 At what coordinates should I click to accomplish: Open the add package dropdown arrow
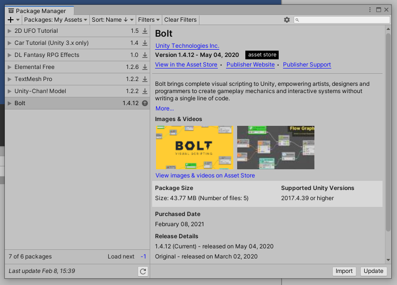(x=18, y=20)
